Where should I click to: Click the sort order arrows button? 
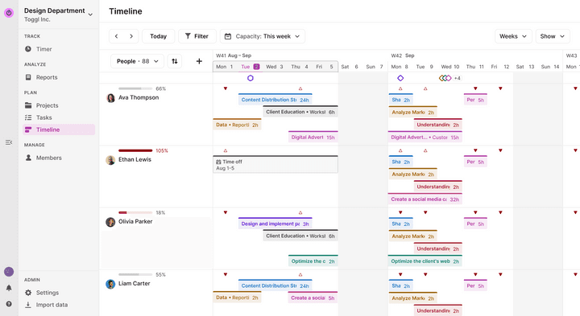click(175, 61)
